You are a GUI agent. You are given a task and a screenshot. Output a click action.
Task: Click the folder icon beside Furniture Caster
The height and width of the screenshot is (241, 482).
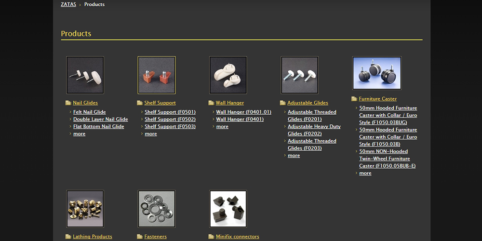(x=354, y=99)
